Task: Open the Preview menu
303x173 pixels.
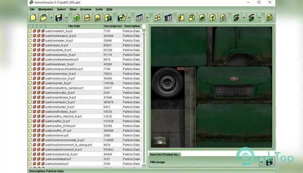Action: coord(86,9)
